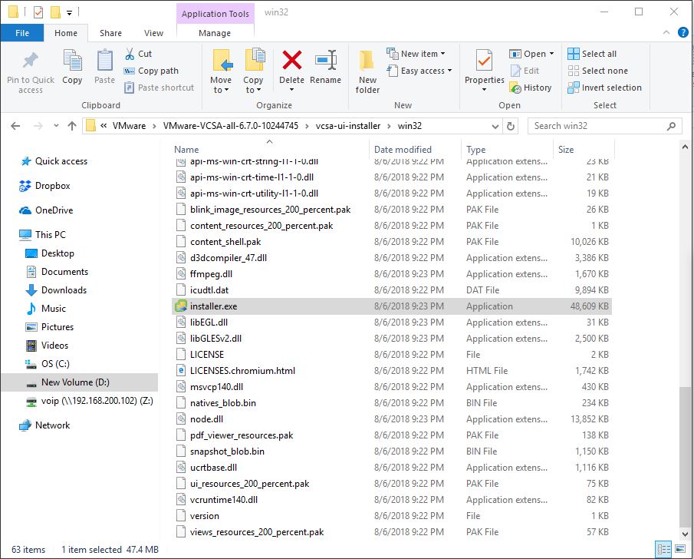Open the File menu tab
Viewport: 694px width, 559px height.
(x=22, y=33)
